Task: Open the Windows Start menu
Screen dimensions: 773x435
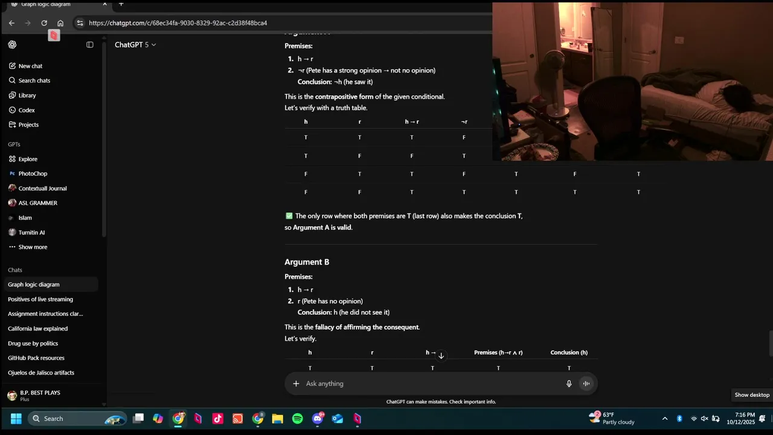Action: coord(16,418)
